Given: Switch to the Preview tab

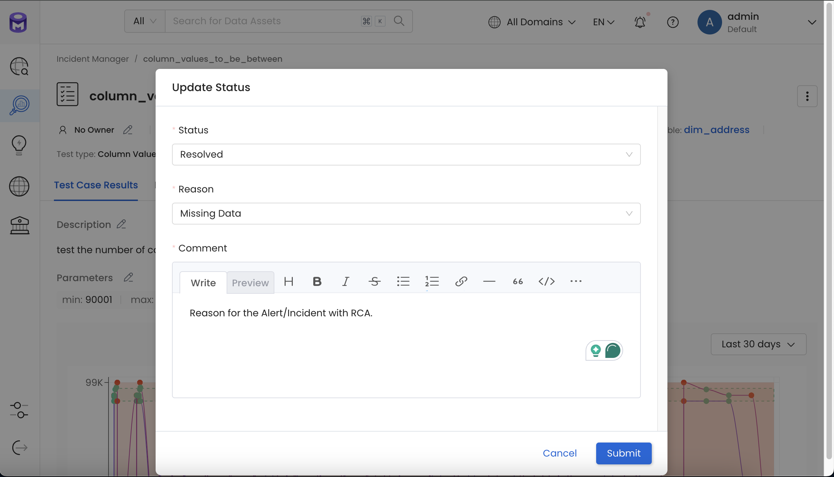Looking at the screenshot, I should [x=250, y=283].
